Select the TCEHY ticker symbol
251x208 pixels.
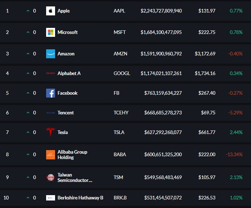[121, 113]
